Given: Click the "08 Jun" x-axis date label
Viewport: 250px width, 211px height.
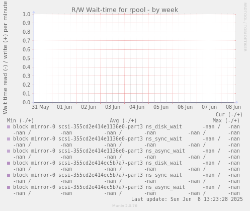Looking at the screenshot, I should [233, 107].
